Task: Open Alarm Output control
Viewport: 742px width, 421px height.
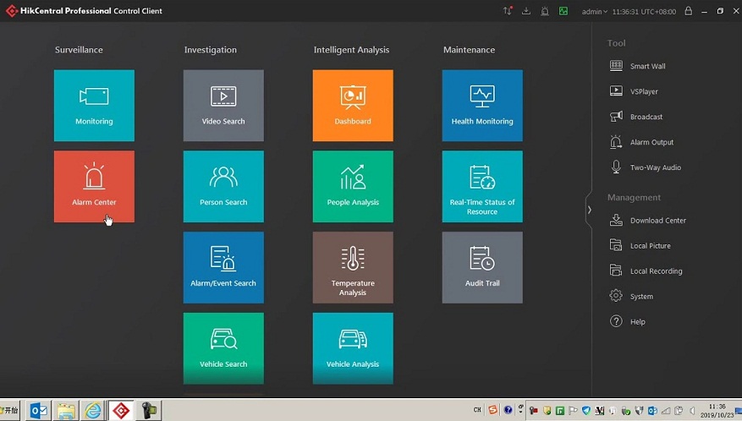Action: pyautogui.click(x=641, y=142)
